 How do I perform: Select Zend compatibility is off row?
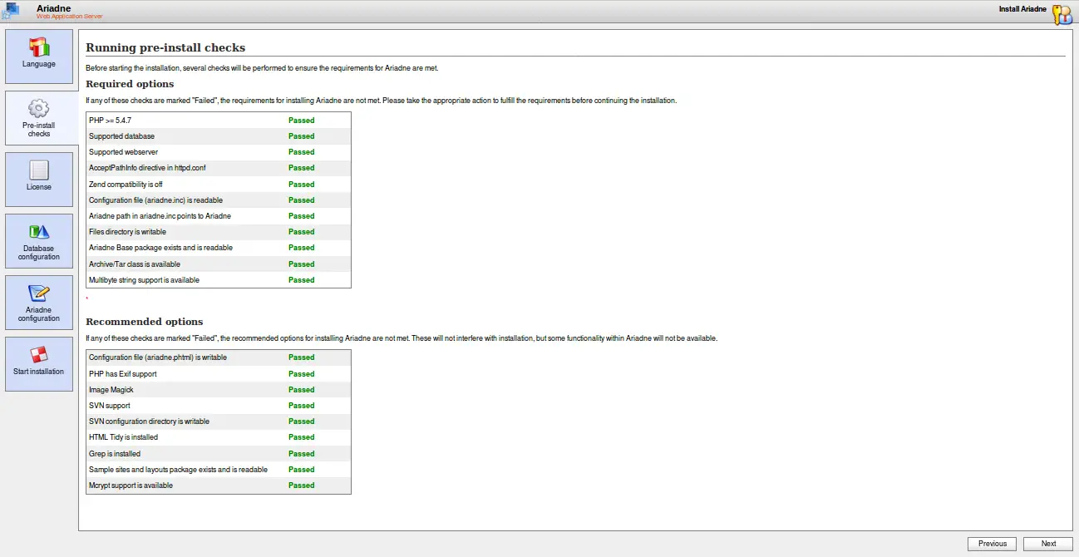219,185
